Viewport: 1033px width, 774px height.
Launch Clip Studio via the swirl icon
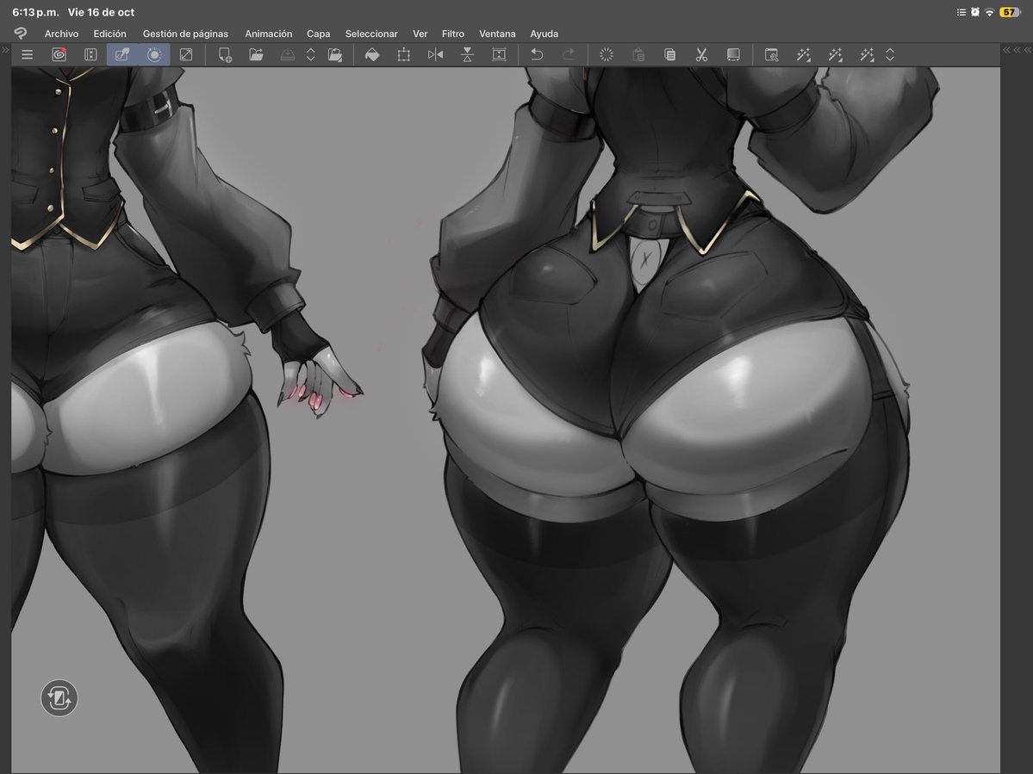(59, 54)
